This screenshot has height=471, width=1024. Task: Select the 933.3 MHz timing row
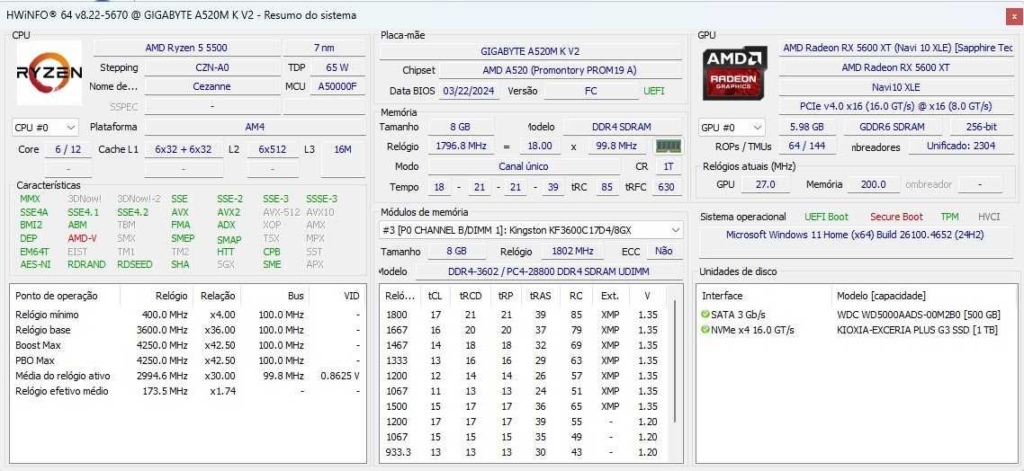coord(525,453)
